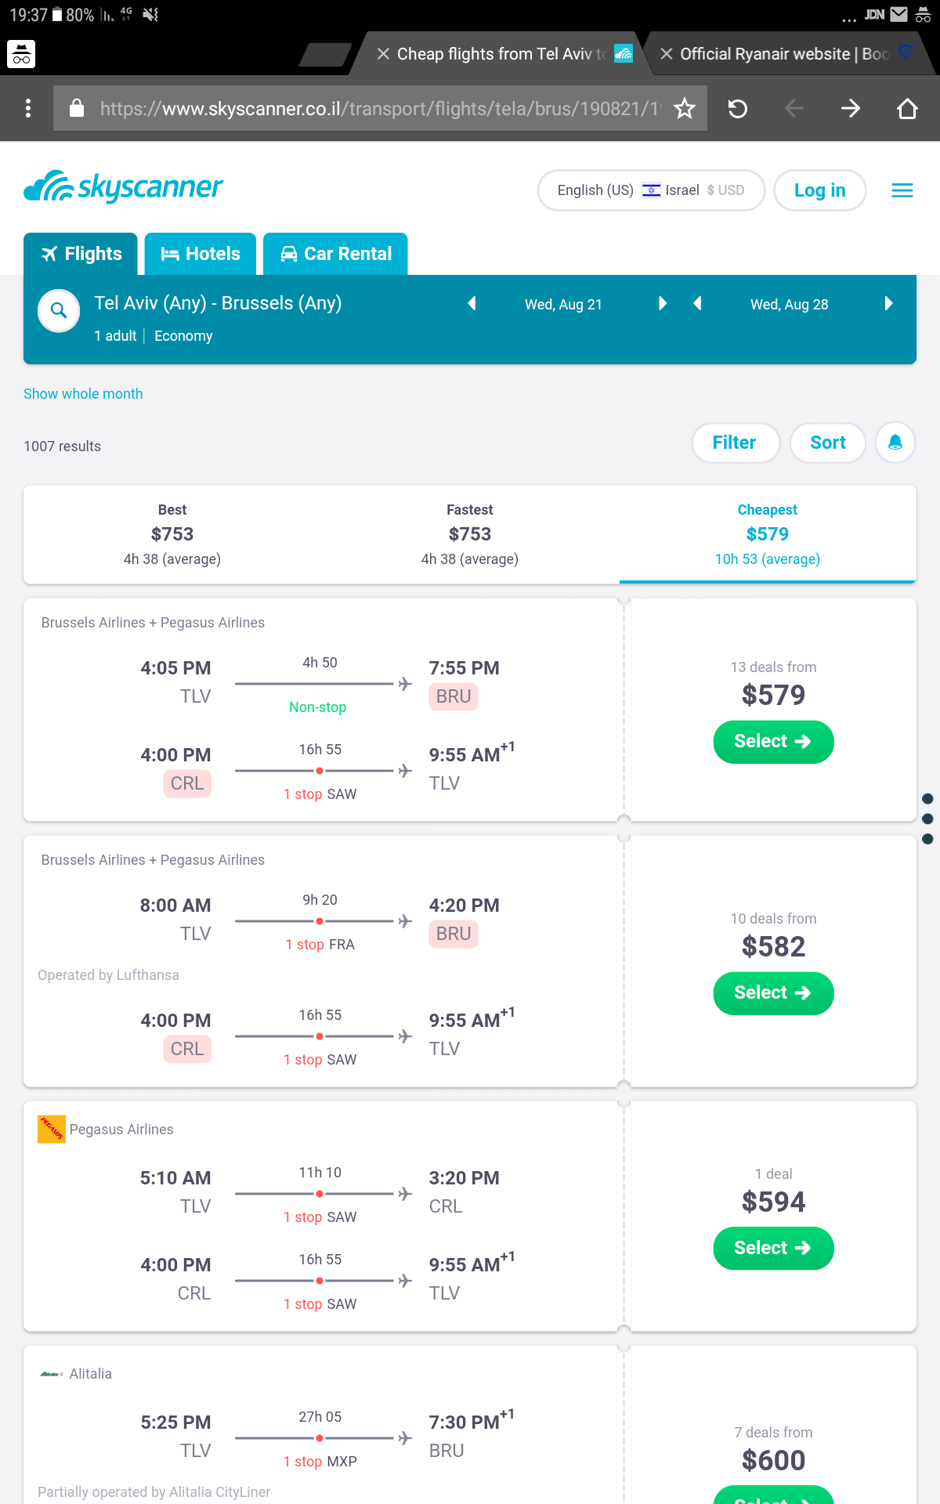This screenshot has height=1504, width=940.
Task: Click the Economy cabin class text
Action: click(183, 336)
